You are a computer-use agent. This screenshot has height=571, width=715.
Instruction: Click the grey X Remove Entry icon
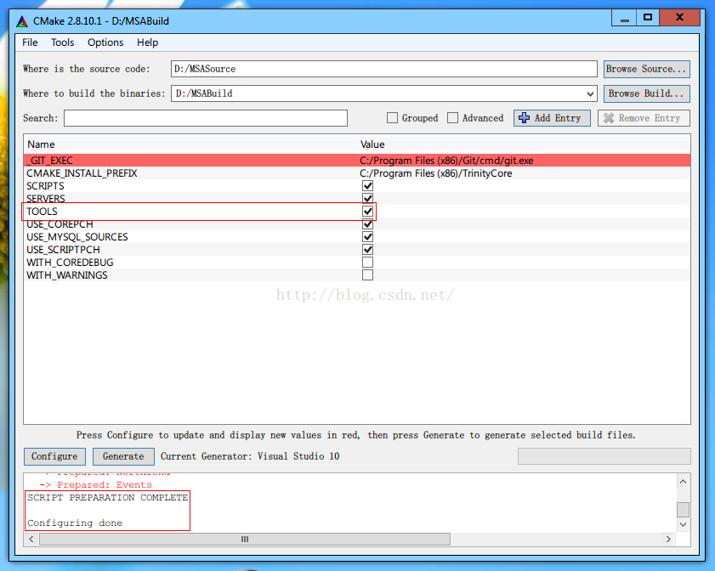[x=608, y=118]
